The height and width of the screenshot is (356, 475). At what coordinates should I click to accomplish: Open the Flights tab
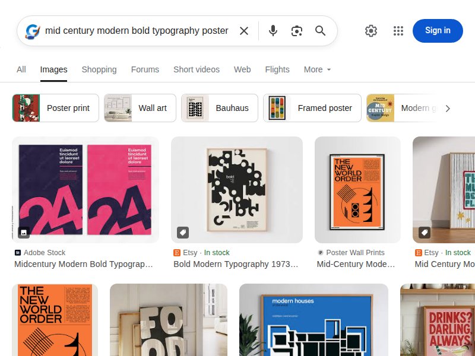pyautogui.click(x=277, y=69)
